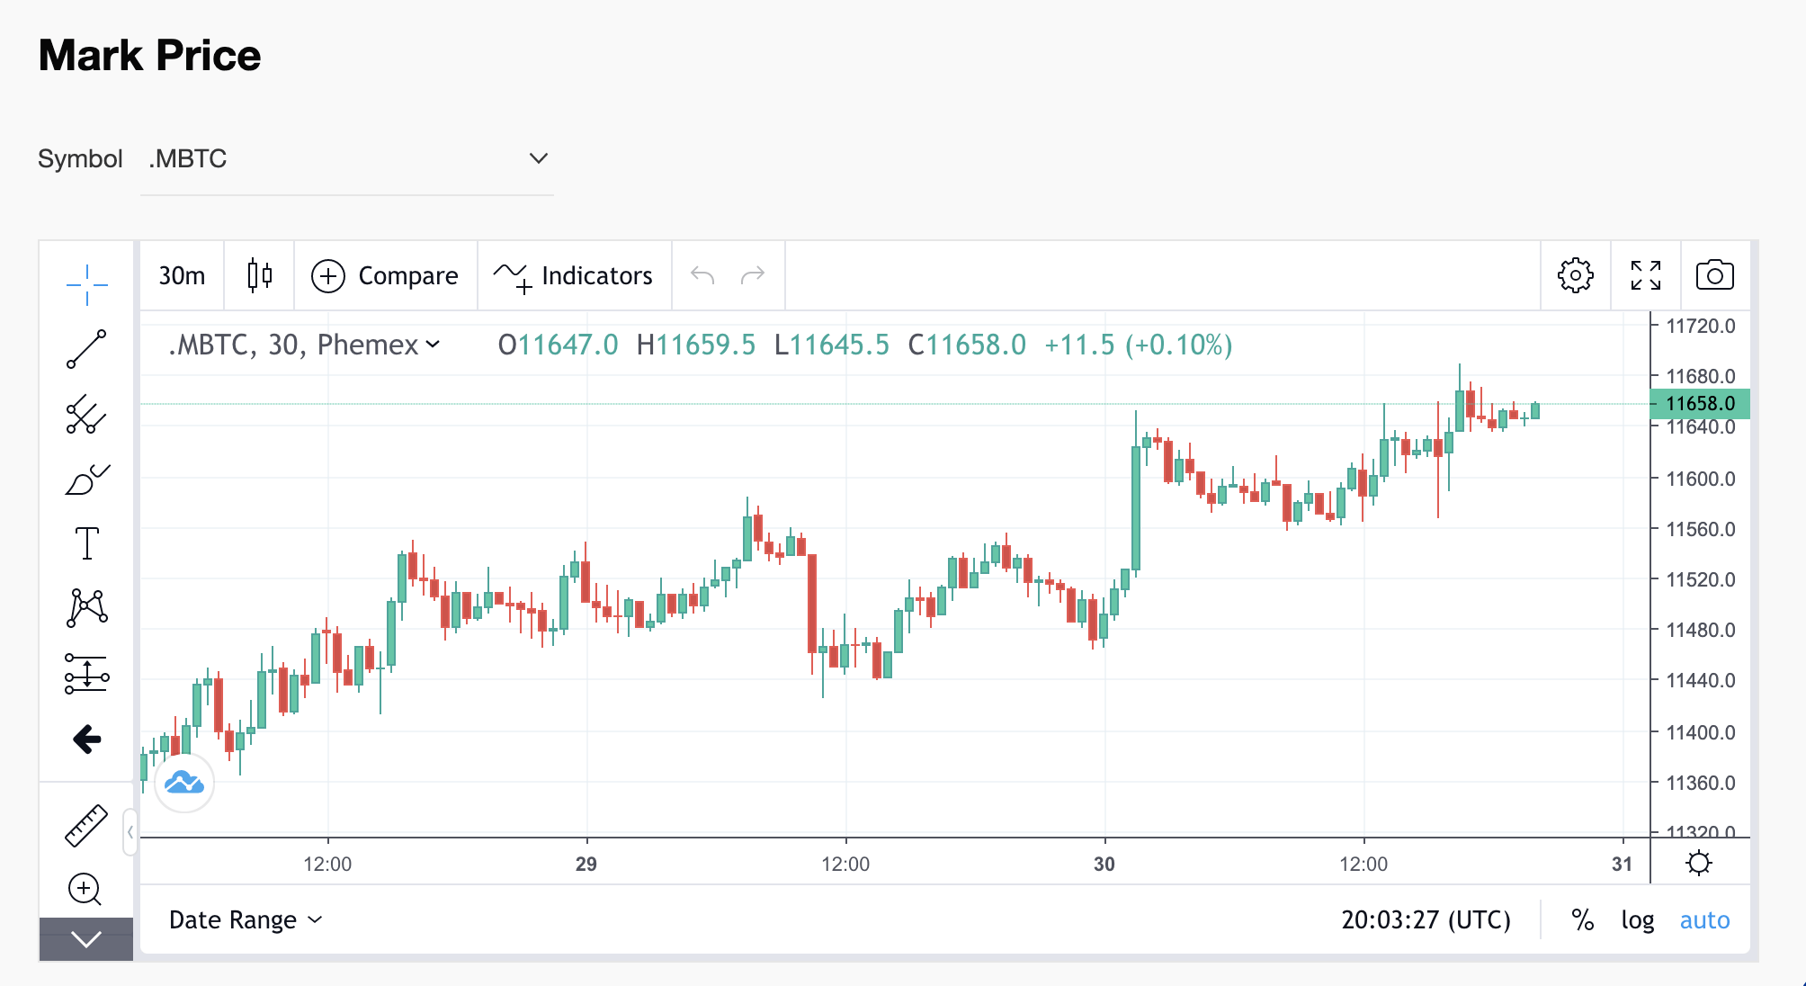Toggle percentage scale on price axis
The image size is (1806, 986).
pos(1582,919)
